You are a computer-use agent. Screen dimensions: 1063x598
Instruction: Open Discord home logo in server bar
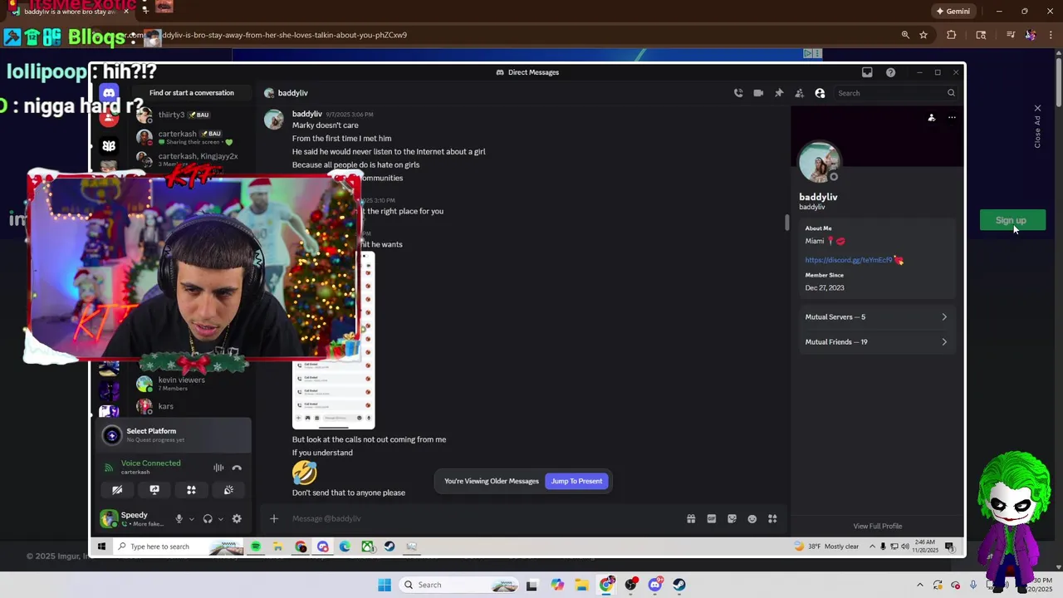(109, 93)
